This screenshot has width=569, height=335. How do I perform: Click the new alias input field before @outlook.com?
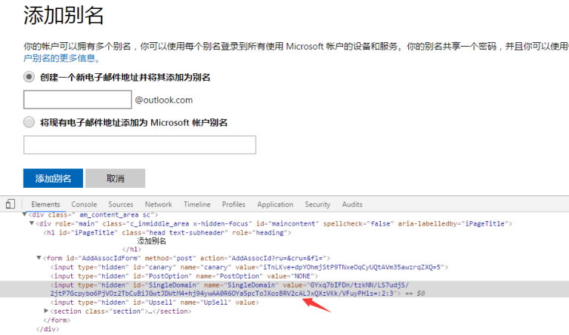(x=77, y=100)
